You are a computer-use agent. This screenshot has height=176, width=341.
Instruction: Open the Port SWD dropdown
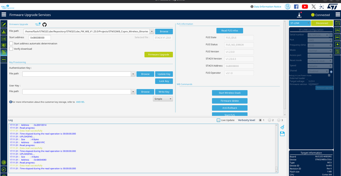click(320, 40)
